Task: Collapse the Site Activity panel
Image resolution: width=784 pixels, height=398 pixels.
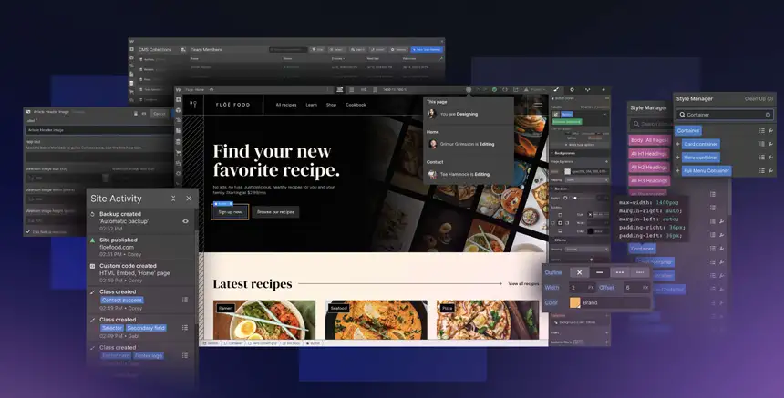Action: coord(173,199)
